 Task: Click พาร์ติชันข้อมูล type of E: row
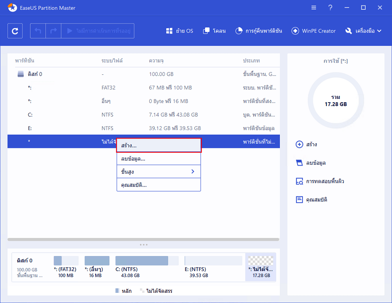point(259,128)
